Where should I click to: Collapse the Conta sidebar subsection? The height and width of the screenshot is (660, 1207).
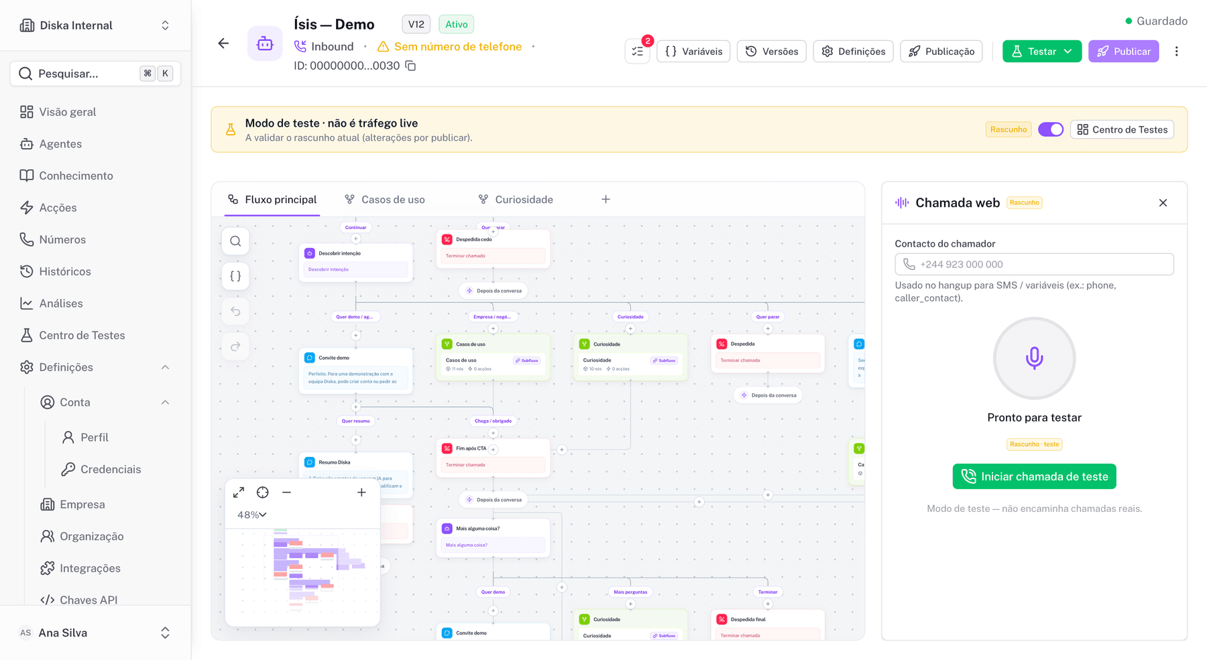tap(165, 403)
